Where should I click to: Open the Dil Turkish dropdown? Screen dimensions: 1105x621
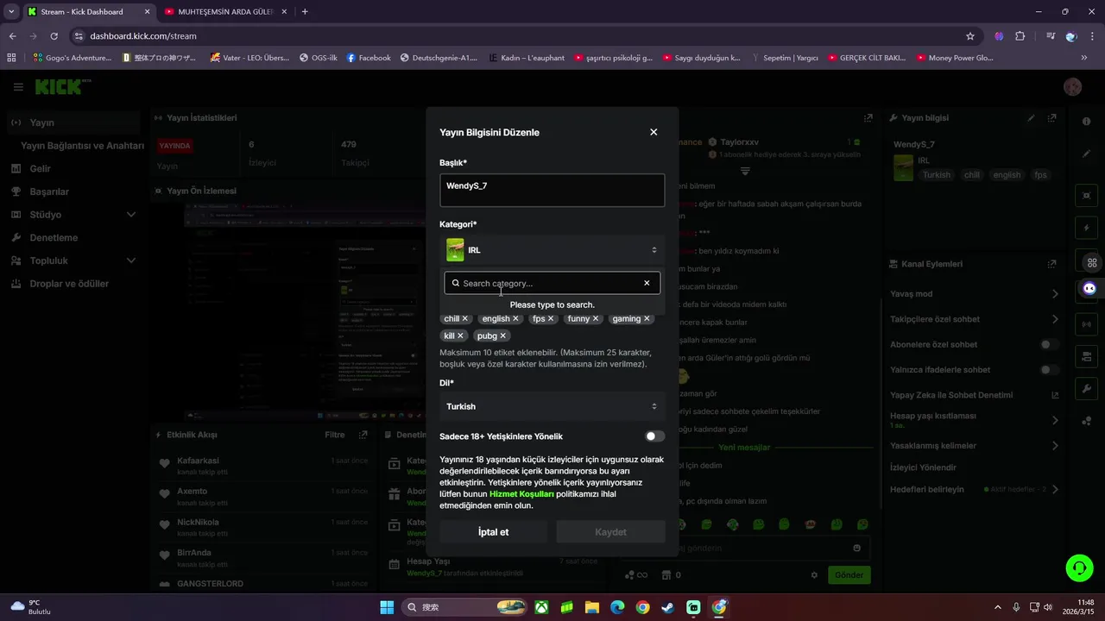[x=552, y=406]
